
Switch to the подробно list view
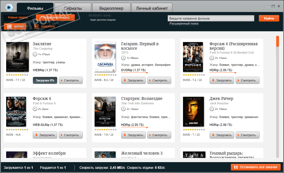(45, 27)
